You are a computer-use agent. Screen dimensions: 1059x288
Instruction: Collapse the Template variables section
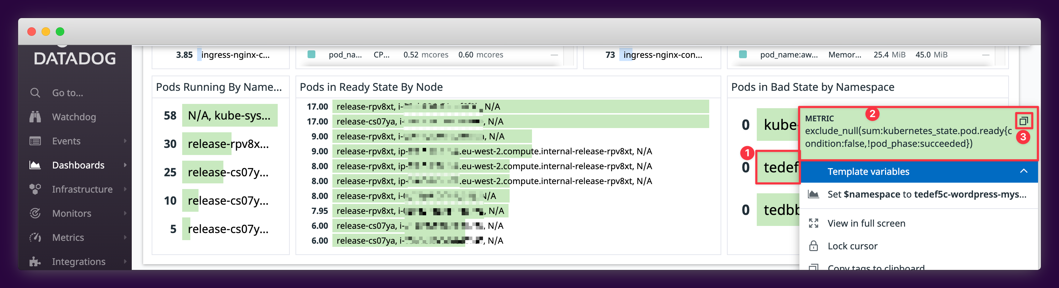click(1023, 171)
